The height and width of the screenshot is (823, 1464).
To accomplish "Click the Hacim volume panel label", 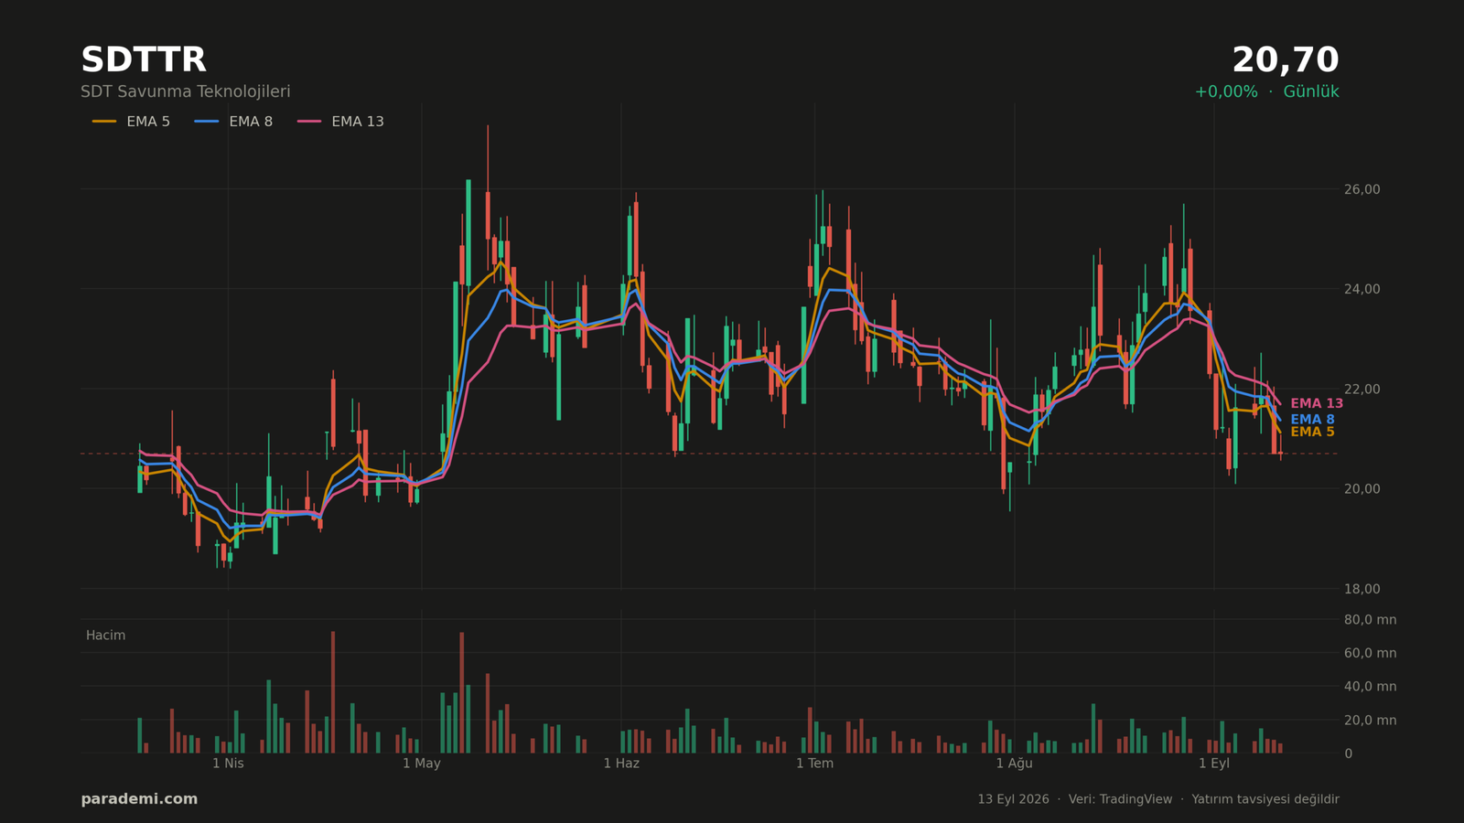I will pos(106,636).
